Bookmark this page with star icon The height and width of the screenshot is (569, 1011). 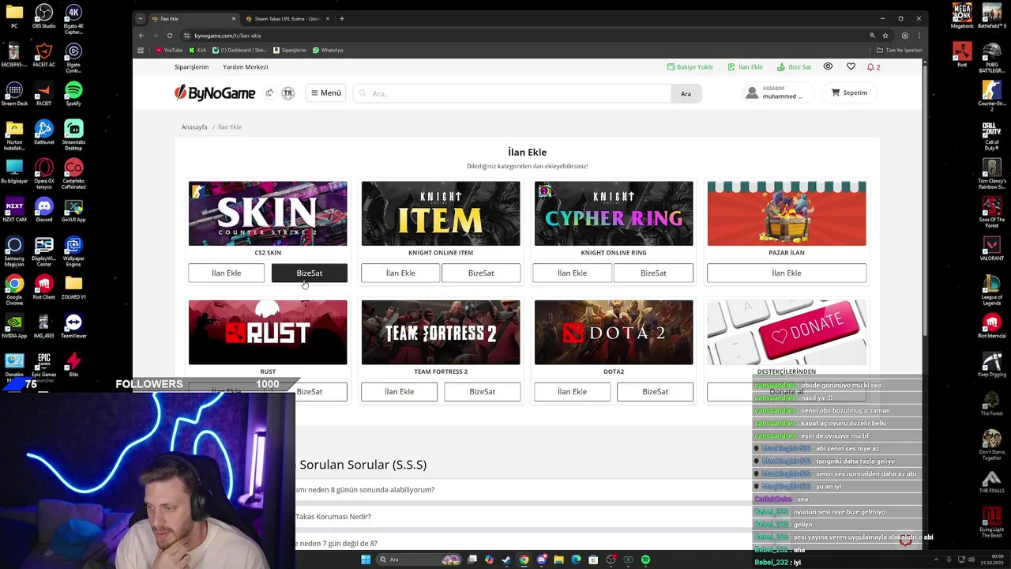(x=885, y=36)
